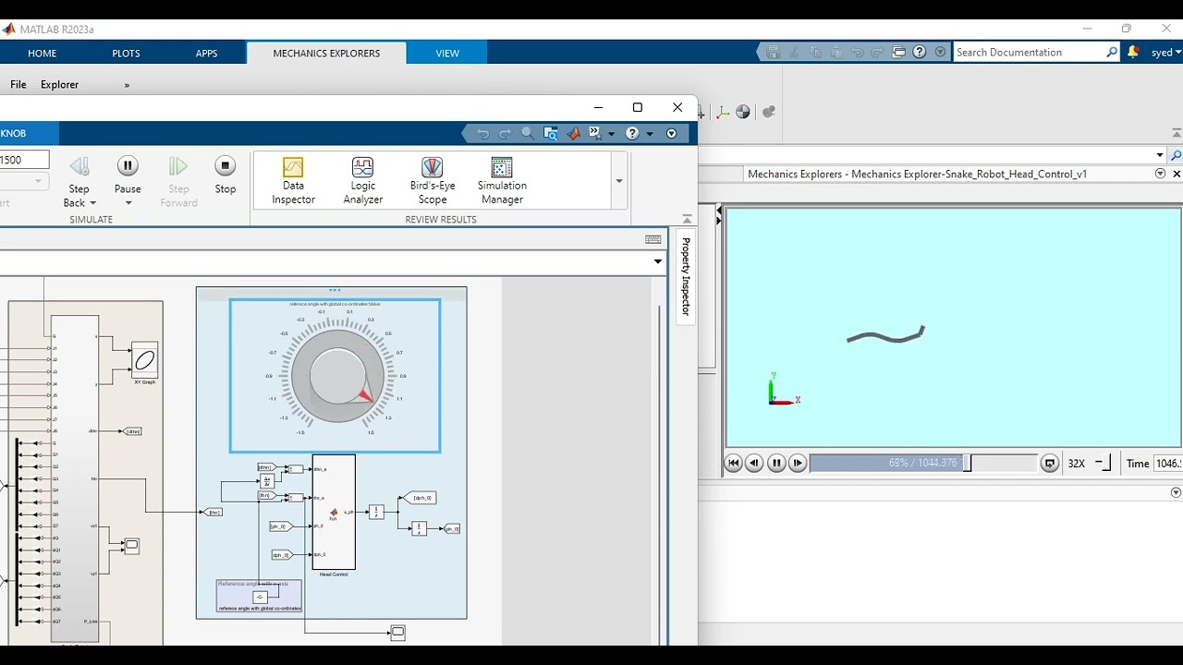1183x665 pixels.
Task: Click the MATLAB notification bell
Action: click(x=1133, y=53)
